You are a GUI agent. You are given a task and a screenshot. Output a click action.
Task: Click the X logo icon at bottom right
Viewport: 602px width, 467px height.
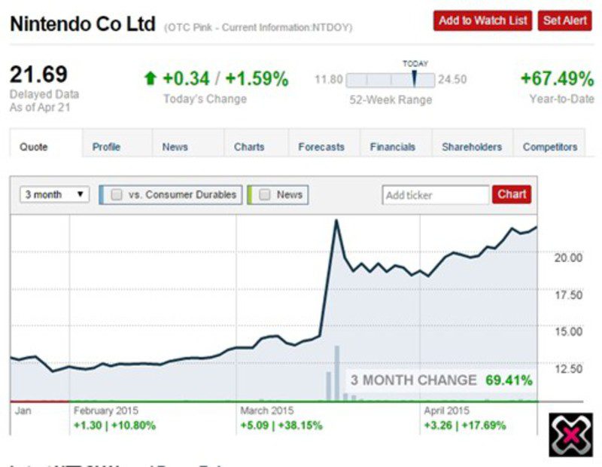coord(570,435)
